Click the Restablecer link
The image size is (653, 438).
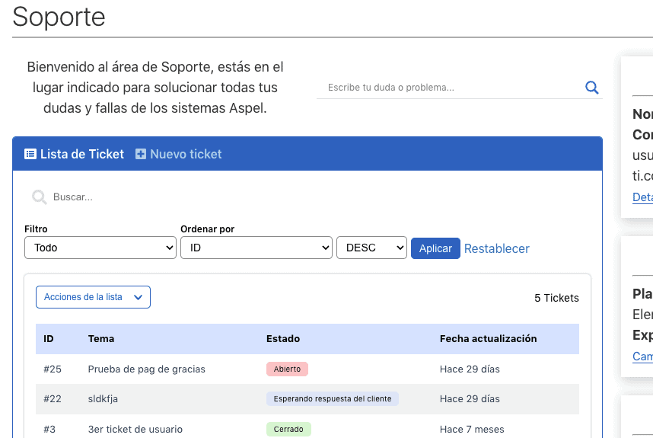tap(496, 249)
